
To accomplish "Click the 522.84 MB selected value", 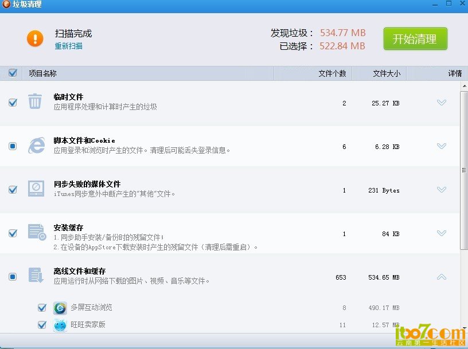I will tap(342, 46).
